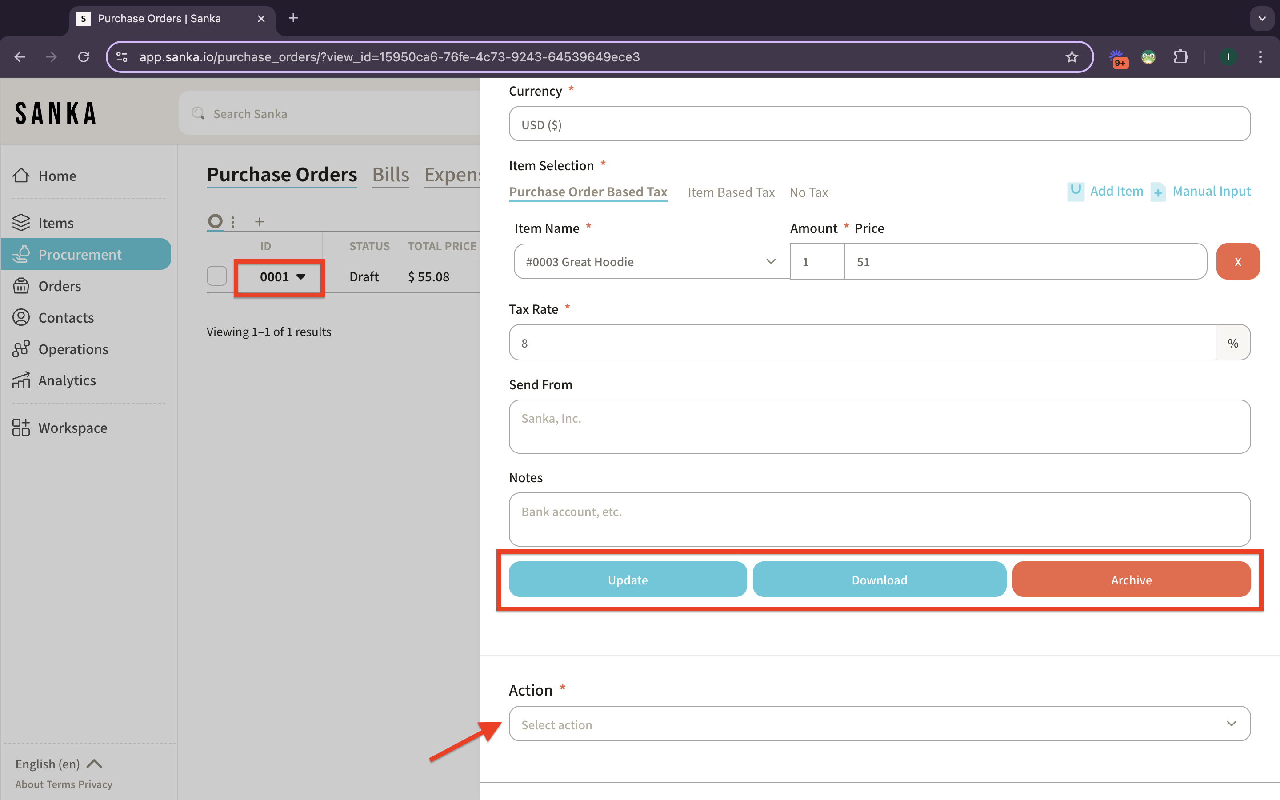Open the #0003 Great Hoodie item dropdown
The height and width of the screenshot is (800, 1280).
[x=652, y=261]
